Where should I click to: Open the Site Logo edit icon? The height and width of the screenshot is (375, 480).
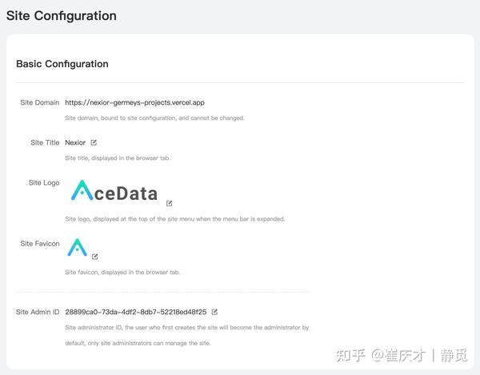(x=170, y=203)
